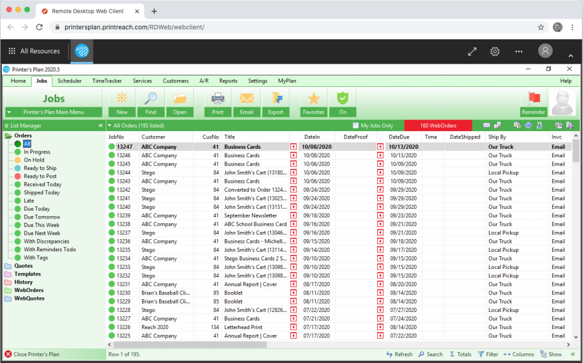This screenshot has width=583, height=363.
Task: Click the New job sunburst icon
Action: tap(122, 98)
